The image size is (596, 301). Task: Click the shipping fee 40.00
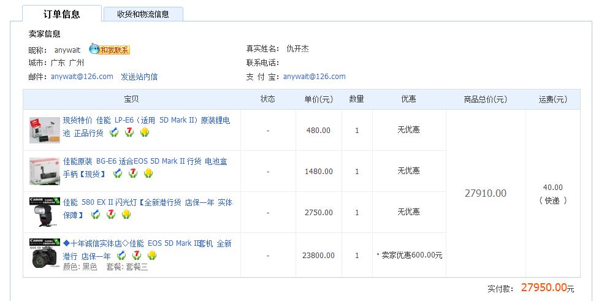pos(552,188)
